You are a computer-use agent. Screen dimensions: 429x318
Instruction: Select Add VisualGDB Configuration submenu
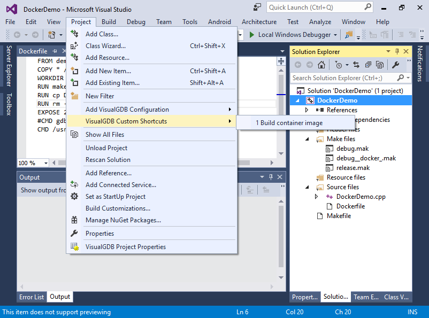152,110
